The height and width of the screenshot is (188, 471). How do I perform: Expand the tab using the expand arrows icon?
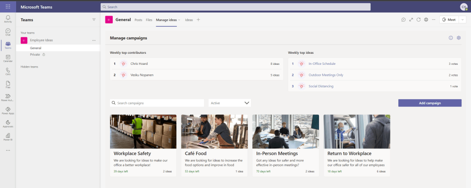[x=411, y=20]
